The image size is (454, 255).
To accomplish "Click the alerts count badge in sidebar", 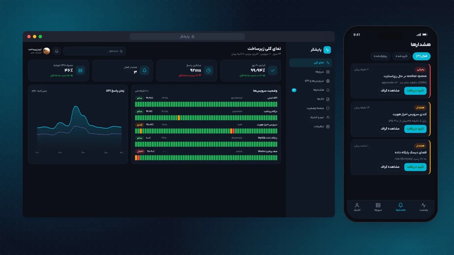I will (x=294, y=90).
